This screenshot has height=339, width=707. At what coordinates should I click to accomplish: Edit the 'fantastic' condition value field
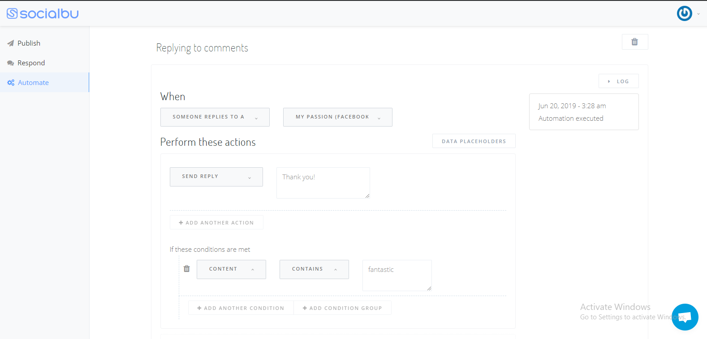397,275
